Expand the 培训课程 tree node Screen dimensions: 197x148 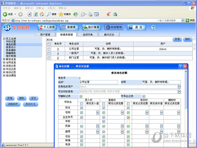[4, 75]
